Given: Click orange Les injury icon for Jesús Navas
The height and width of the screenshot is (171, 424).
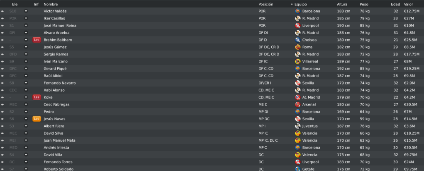Looking at the screenshot, I should [37, 119].
